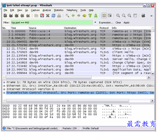Expand Transmission Control Protocol tree node
The width and height of the screenshot is (158, 132).
coord(4,93)
